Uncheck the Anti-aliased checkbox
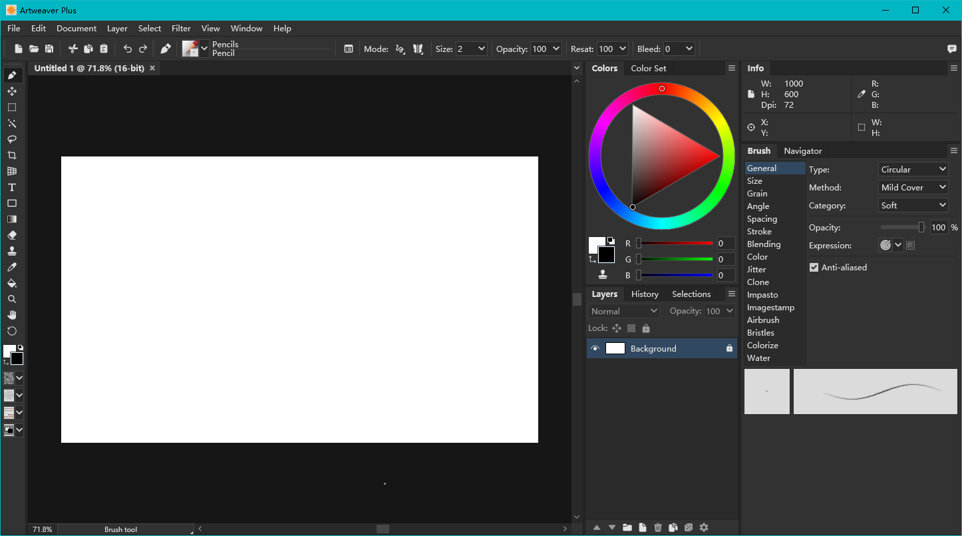Viewport: 962px width, 536px height. click(x=814, y=267)
